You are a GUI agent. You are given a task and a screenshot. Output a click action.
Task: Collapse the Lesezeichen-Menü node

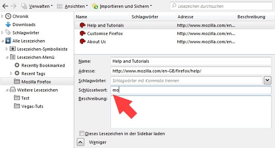[x=7, y=57]
